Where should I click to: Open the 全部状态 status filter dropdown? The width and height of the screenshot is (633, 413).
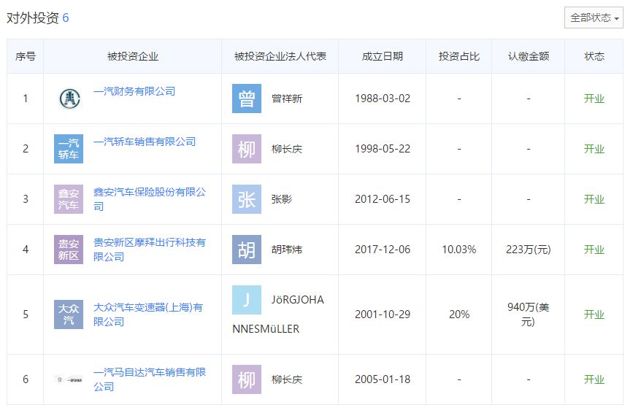click(594, 18)
